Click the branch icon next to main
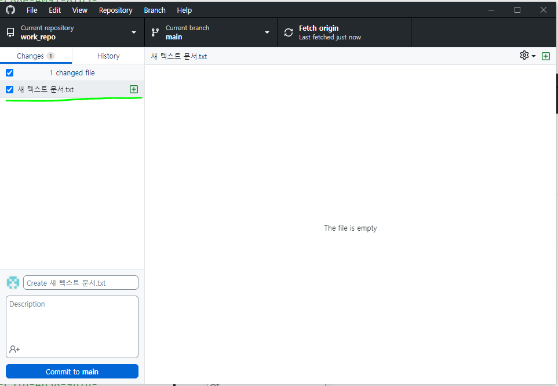 [x=155, y=32]
